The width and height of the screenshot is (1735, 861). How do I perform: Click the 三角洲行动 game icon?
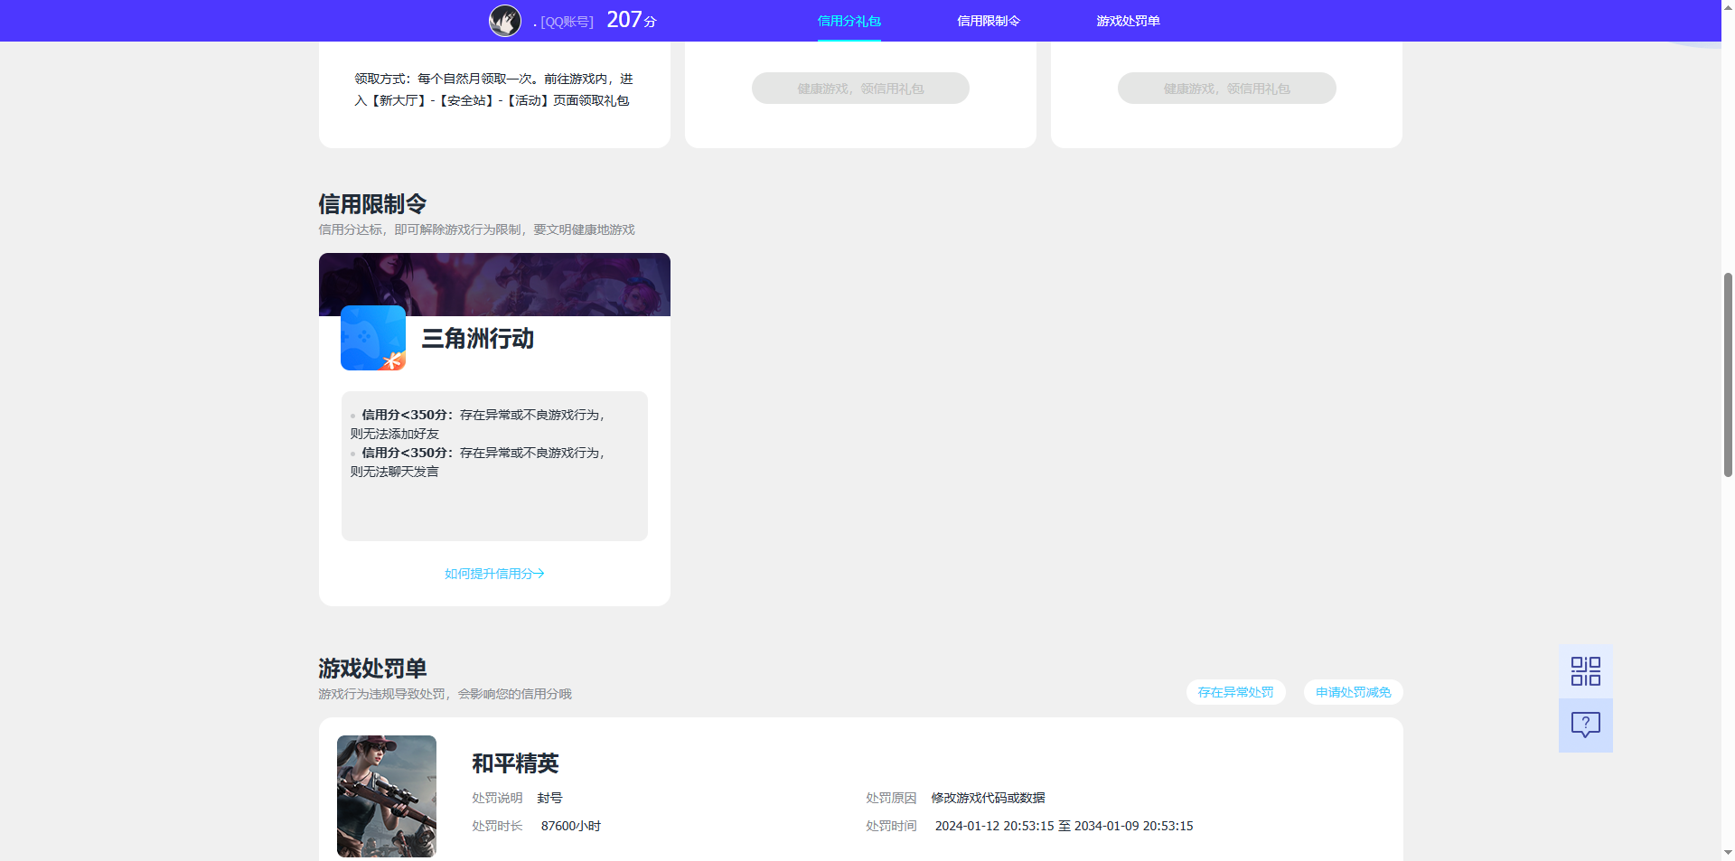coord(373,338)
